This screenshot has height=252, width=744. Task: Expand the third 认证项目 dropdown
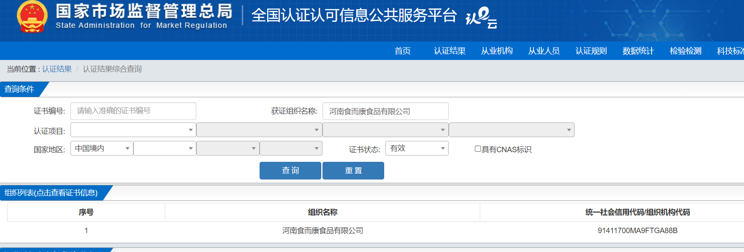pyautogui.click(x=385, y=130)
